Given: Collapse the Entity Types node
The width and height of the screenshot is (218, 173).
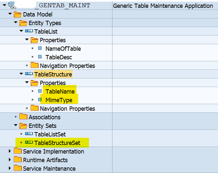Looking at the screenshot, I should point(16,22).
